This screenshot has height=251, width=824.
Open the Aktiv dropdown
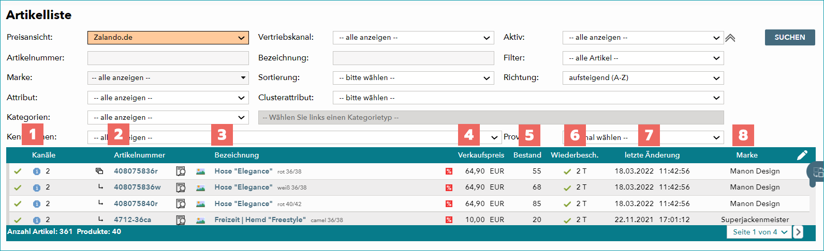pos(643,38)
